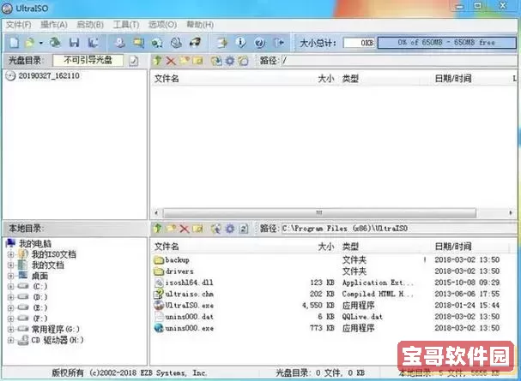Click the Open CD/DVD green disc icon

pyautogui.click(x=55, y=43)
